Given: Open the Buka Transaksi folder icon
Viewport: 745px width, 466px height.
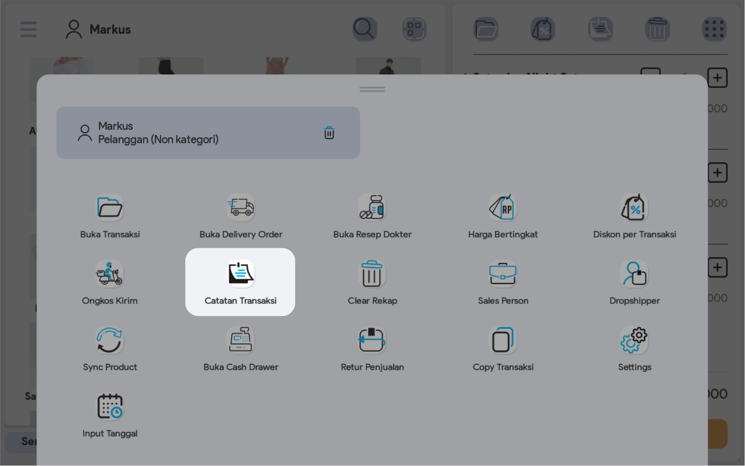Looking at the screenshot, I should pos(110,208).
